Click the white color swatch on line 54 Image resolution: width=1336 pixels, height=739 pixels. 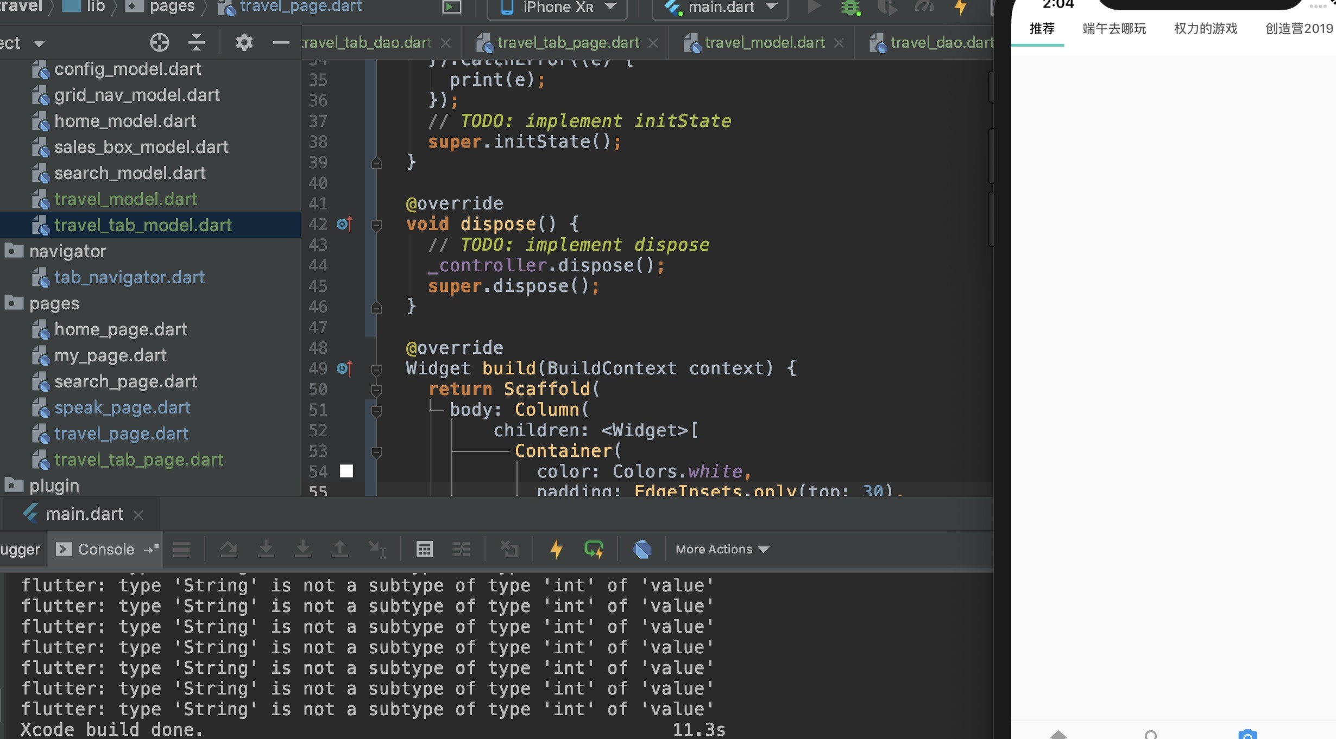tap(346, 471)
